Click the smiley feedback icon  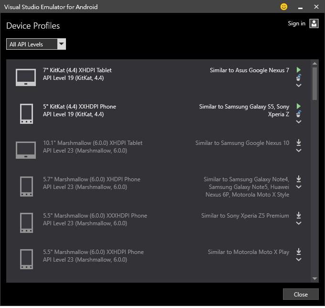pos(284,7)
